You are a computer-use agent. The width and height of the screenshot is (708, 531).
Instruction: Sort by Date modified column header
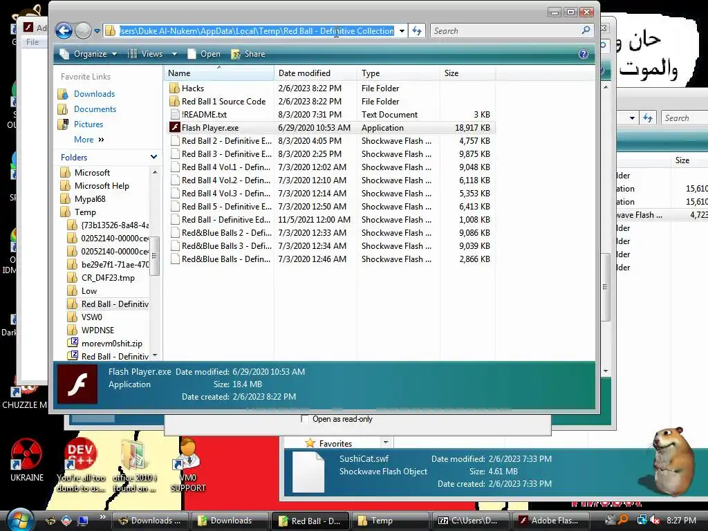315,73
